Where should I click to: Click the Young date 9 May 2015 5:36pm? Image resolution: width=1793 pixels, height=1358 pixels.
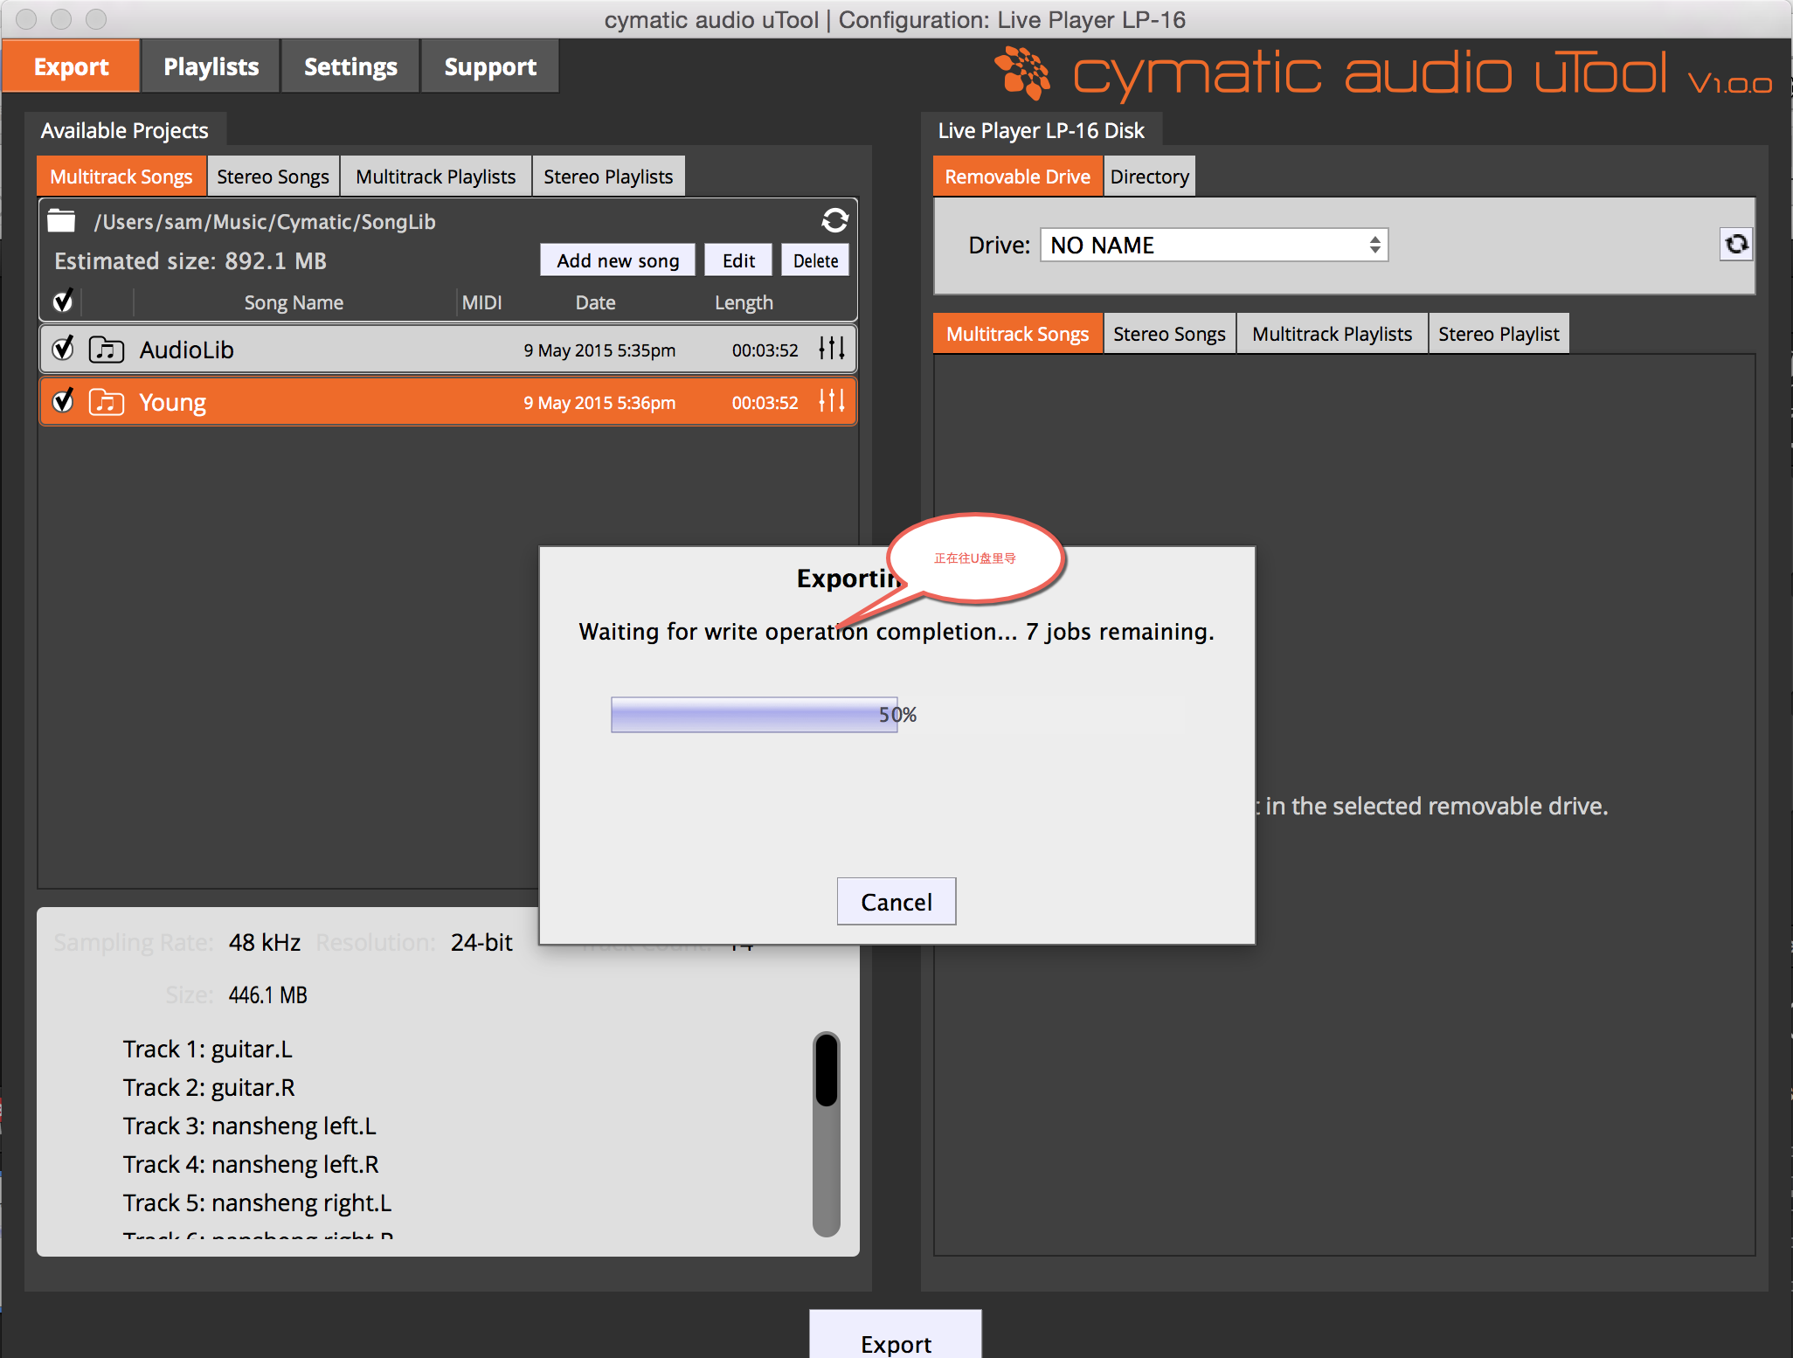[x=599, y=403]
